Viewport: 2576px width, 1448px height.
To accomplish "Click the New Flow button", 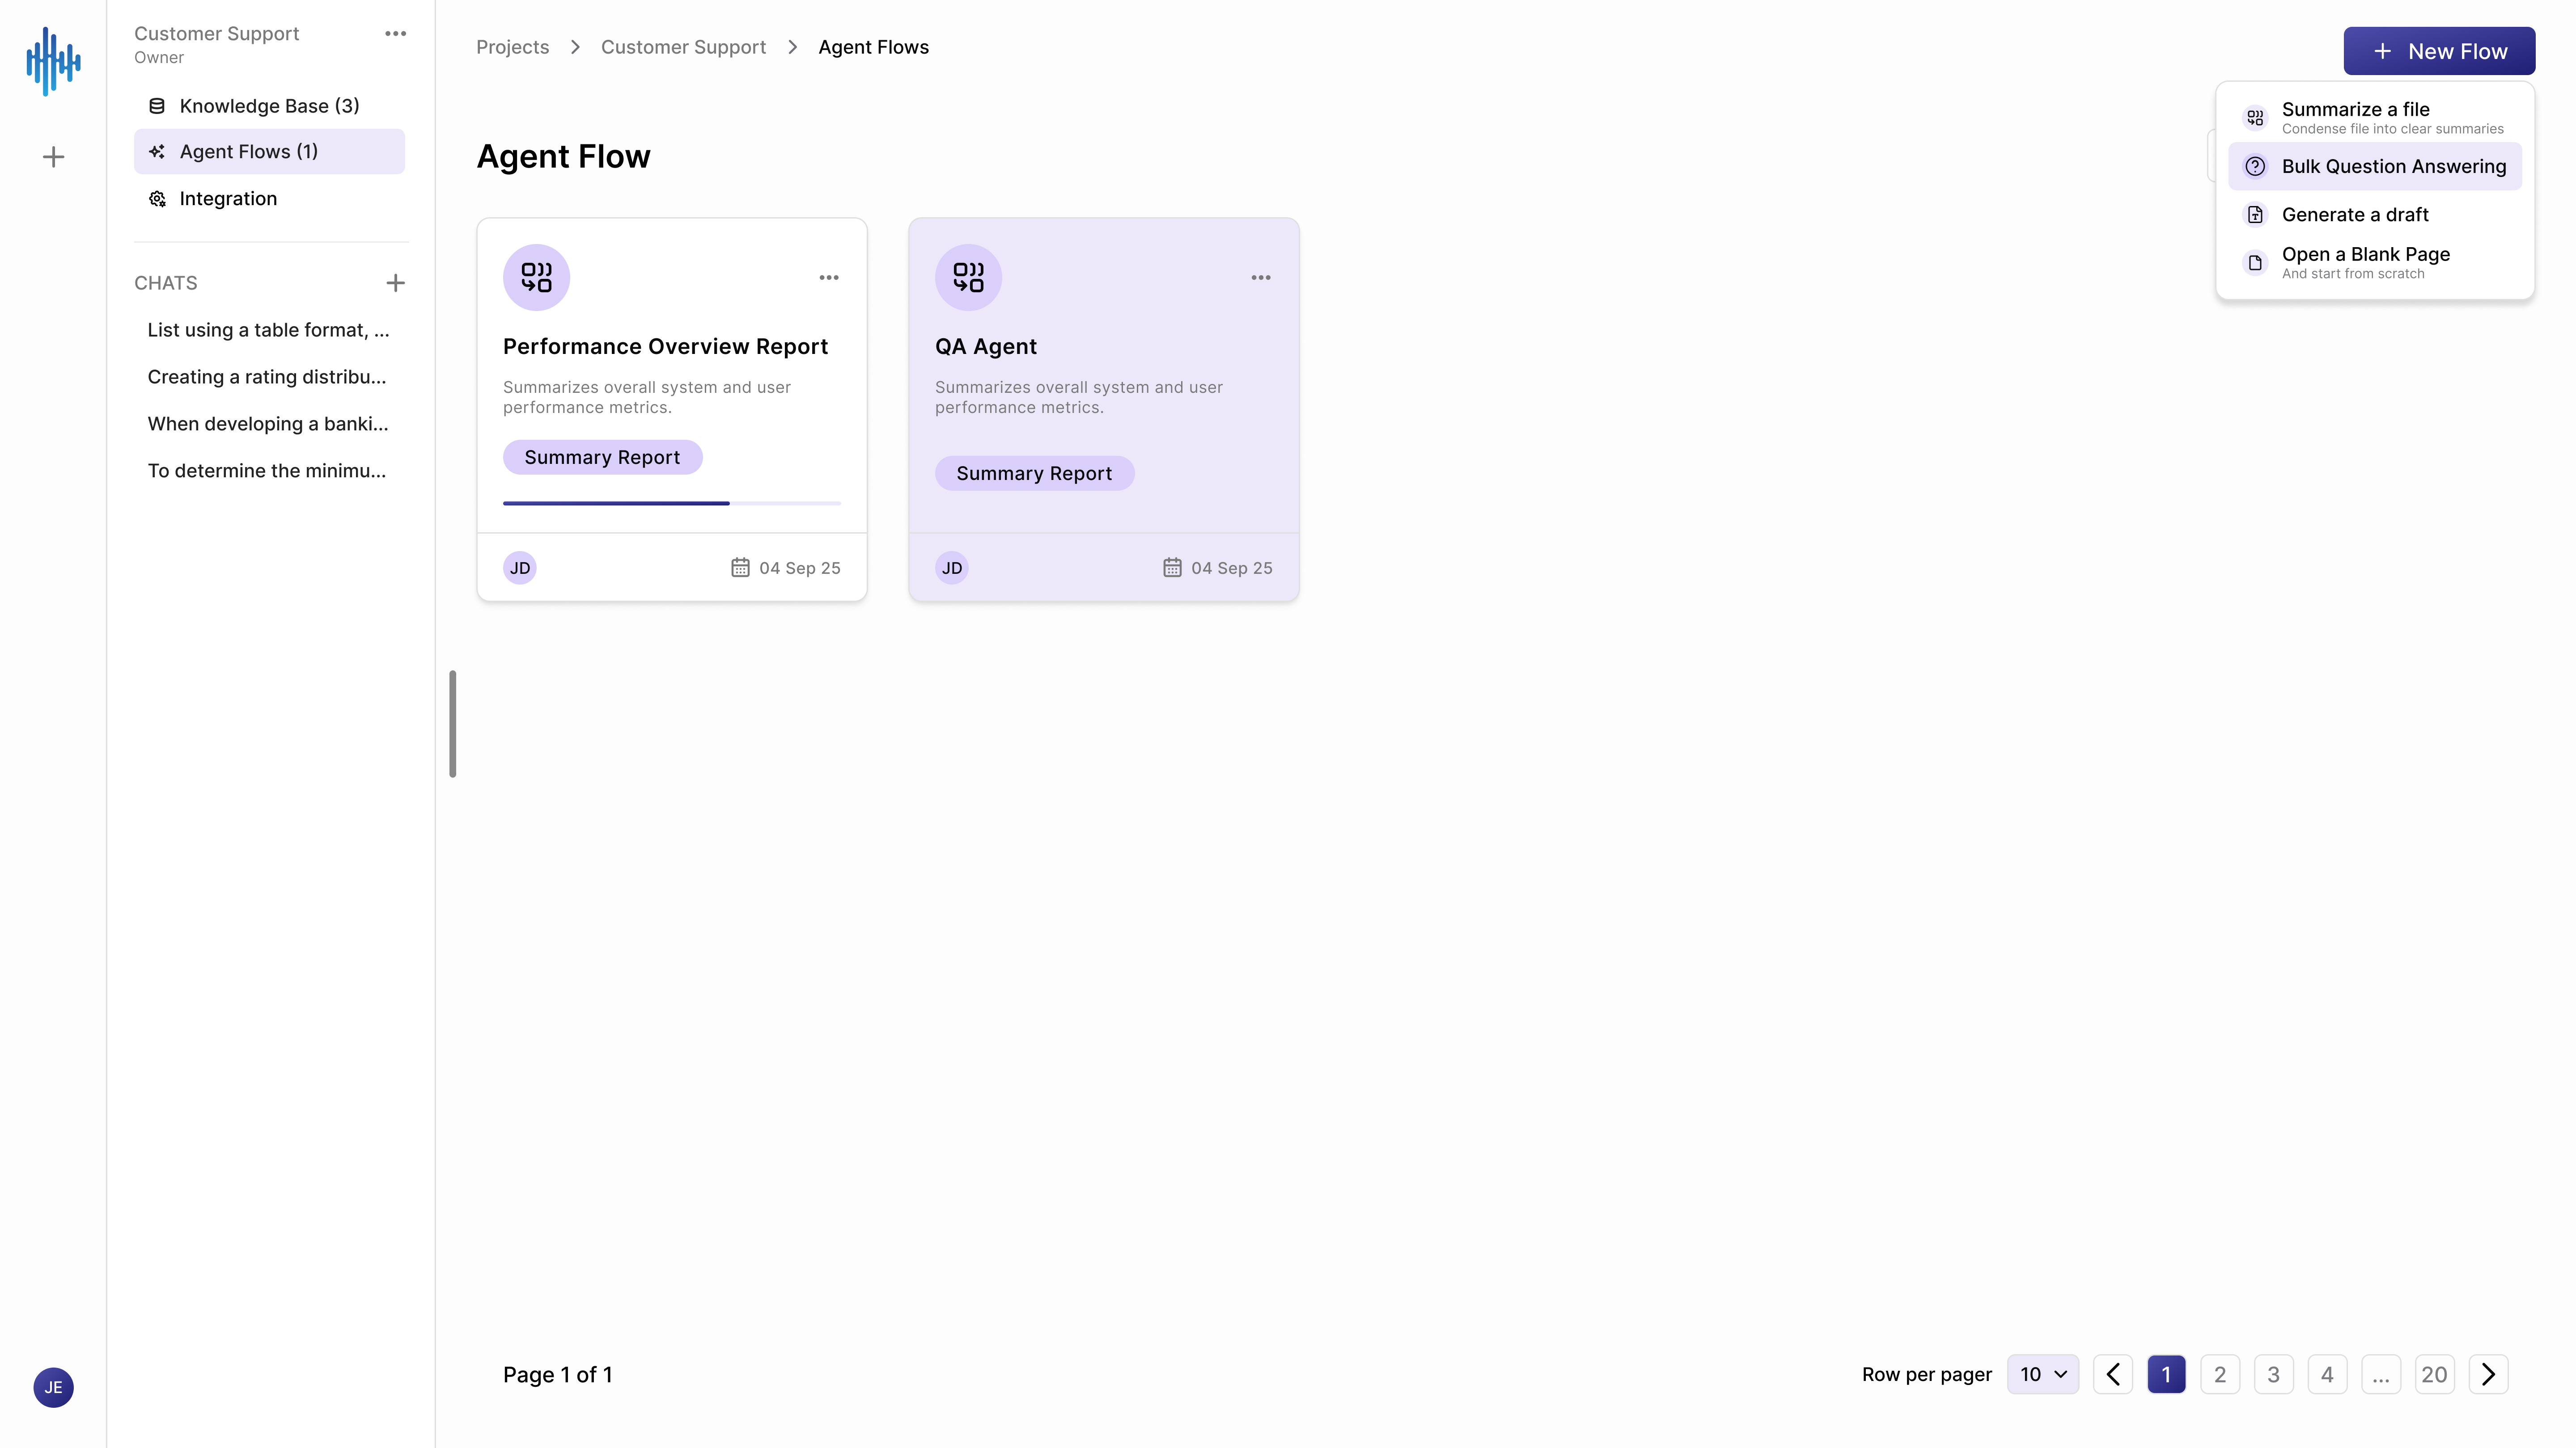I will [x=2439, y=51].
